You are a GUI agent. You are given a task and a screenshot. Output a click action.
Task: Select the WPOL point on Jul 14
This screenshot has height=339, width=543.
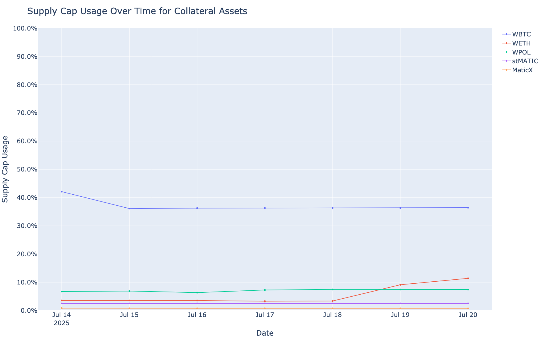click(x=62, y=292)
